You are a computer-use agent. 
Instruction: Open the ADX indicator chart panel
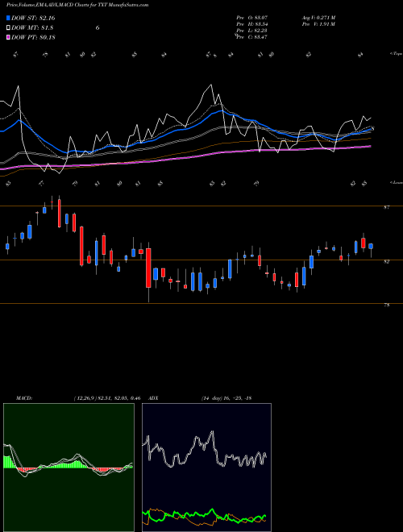(x=206, y=468)
